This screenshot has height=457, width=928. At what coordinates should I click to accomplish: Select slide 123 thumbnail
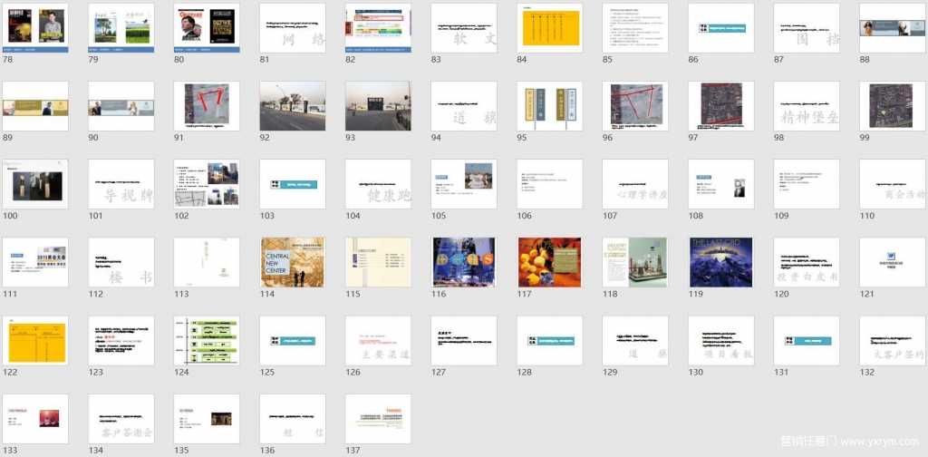point(121,340)
